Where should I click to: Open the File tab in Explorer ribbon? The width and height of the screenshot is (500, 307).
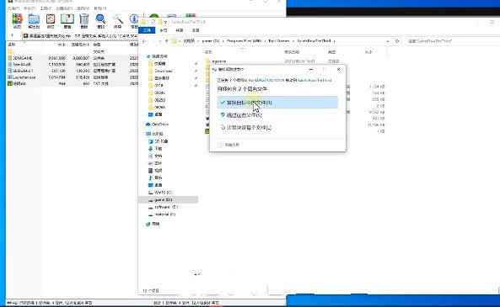pos(147,30)
